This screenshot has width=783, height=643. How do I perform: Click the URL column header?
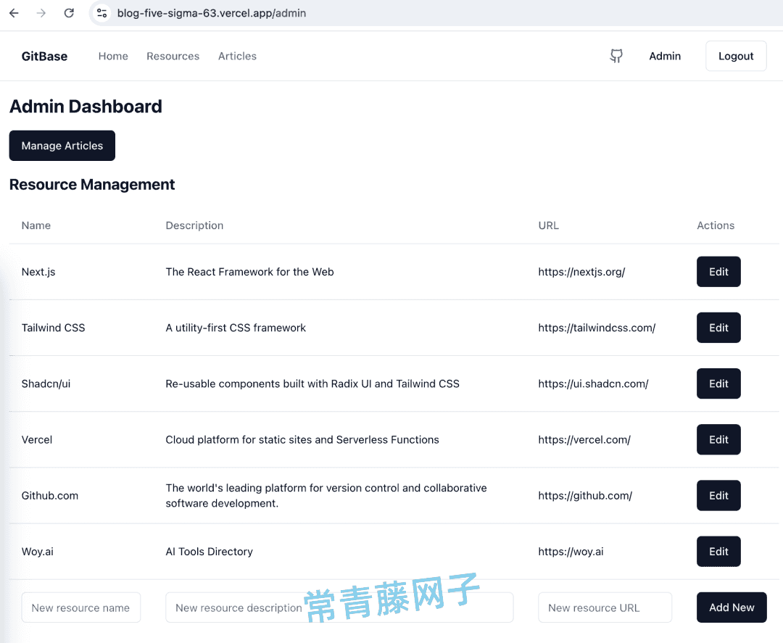click(548, 225)
